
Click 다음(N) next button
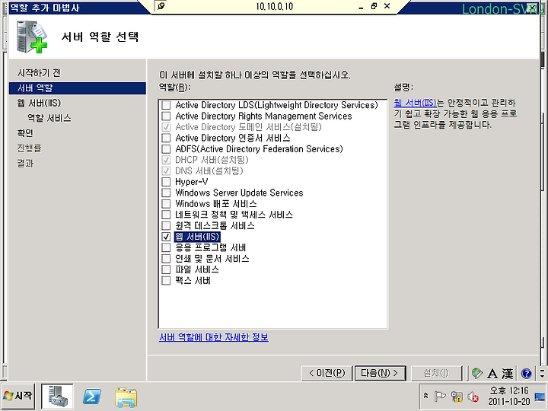tap(380, 373)
